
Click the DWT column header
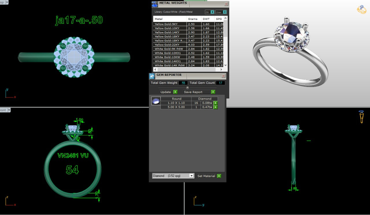coord(208,19)
